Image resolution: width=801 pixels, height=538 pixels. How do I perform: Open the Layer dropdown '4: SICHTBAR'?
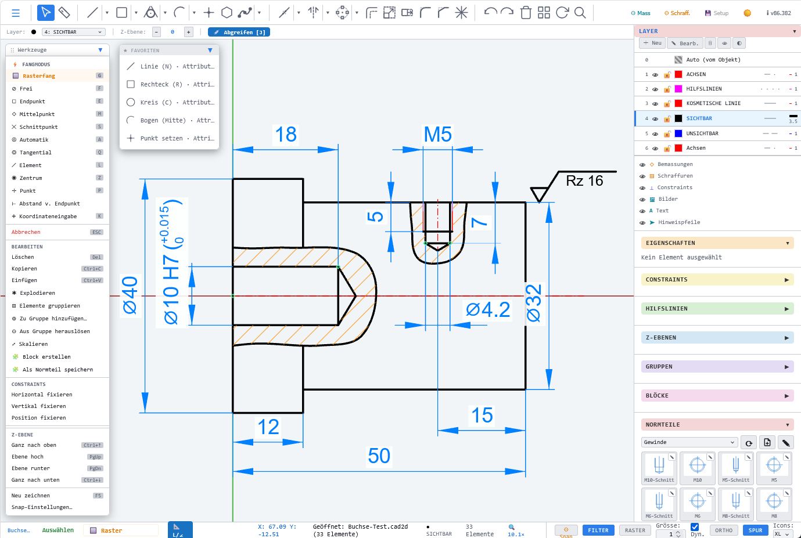coord(73,32)
